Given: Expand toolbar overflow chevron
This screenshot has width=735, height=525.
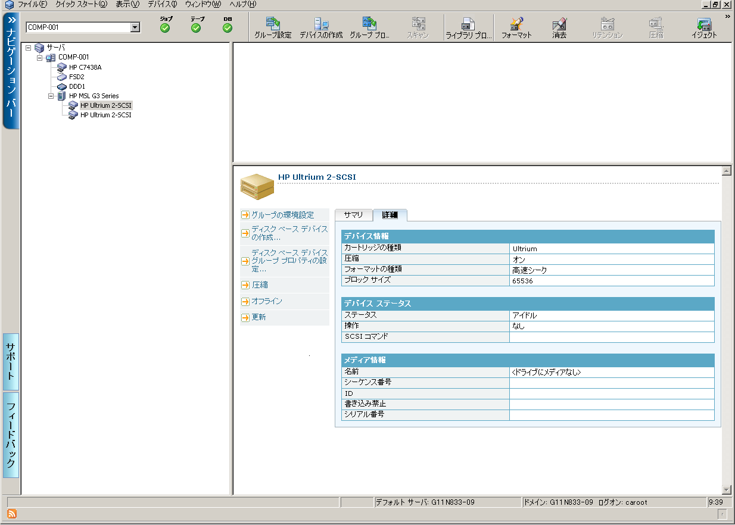Looking at the screenshot, I should pyautogui.click(x=727, y=17).
